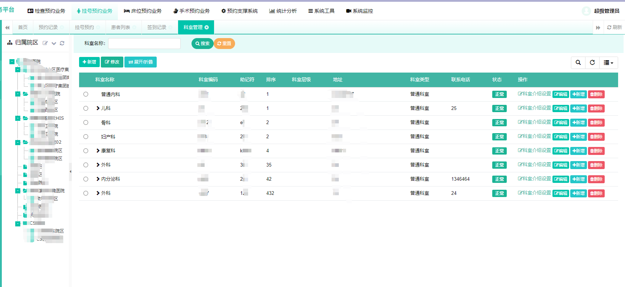The height and width of the screenshot is (287, 625).
Task: Click the 新增 button above the table
Action: click(x=89, y=62)
